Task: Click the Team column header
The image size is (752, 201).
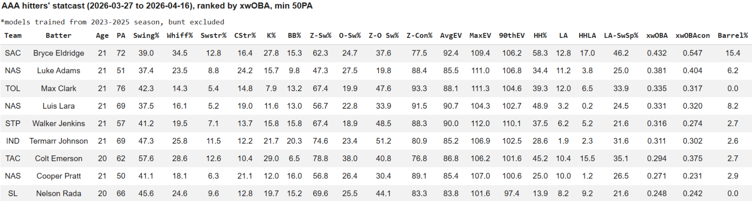Action: pos(13,36)
